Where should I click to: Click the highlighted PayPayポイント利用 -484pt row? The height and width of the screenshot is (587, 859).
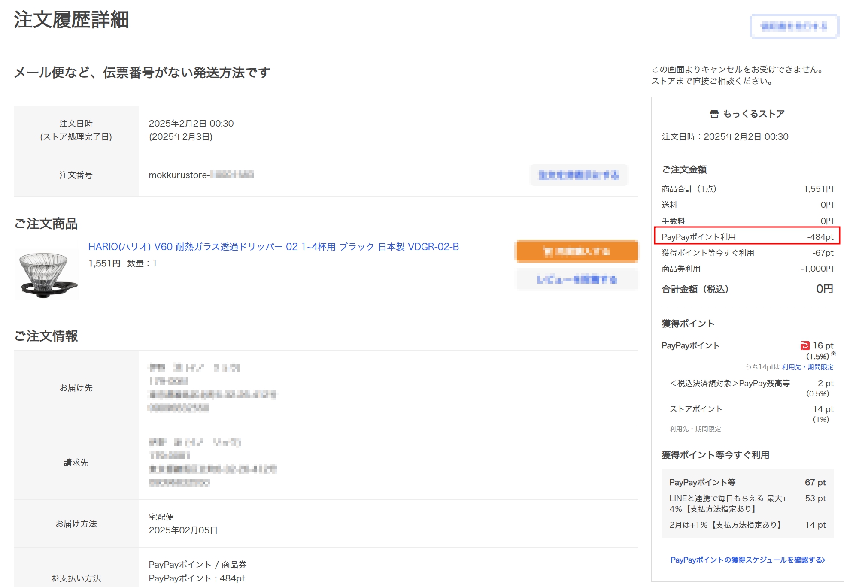747,237
